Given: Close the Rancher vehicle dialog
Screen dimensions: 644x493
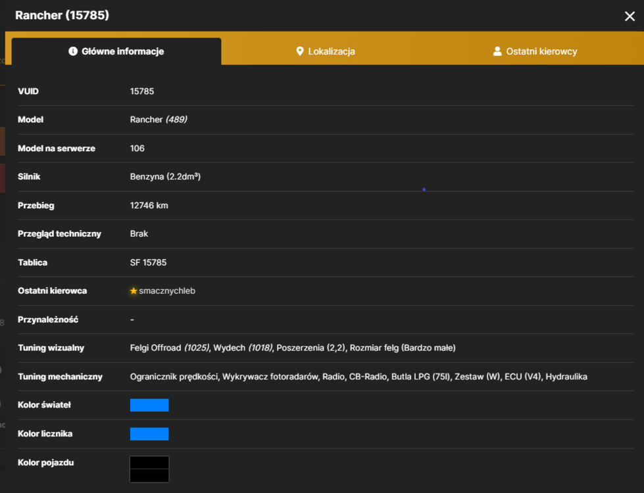Looking at the screenshot, I should tap(630, 16).
